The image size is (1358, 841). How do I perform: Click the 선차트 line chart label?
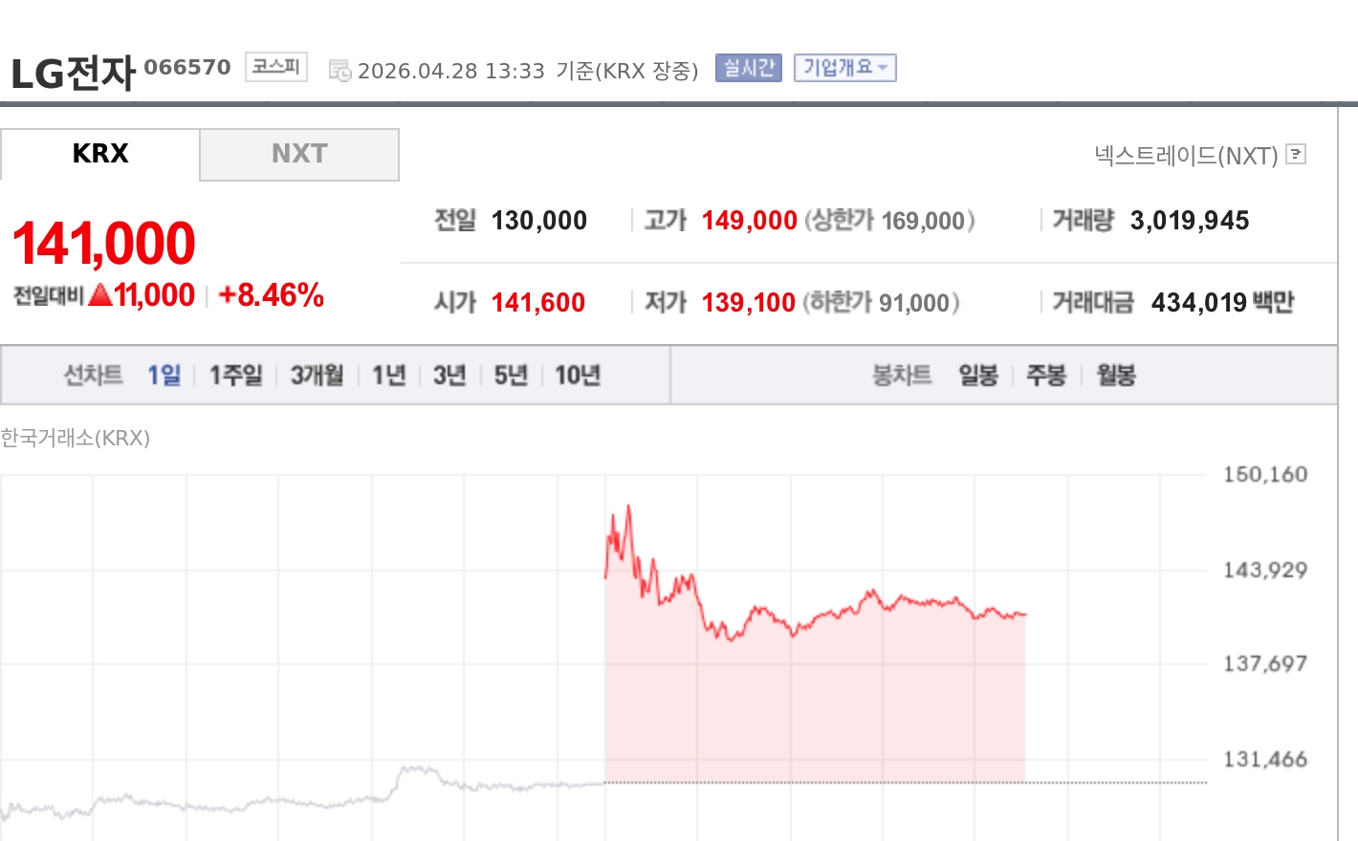[93, 376]
